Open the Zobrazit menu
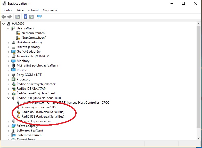202x148 pixels. 33,10
